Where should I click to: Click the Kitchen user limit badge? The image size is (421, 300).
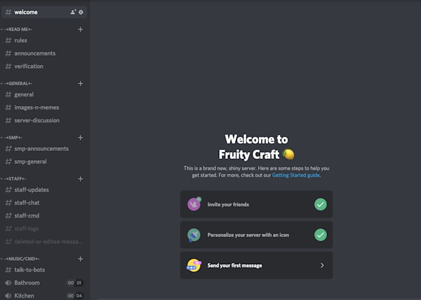click(75, 296)
